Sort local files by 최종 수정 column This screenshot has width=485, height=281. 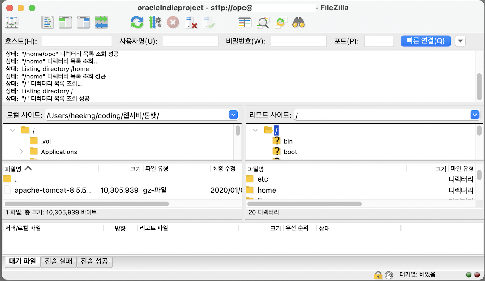point(226,169)
